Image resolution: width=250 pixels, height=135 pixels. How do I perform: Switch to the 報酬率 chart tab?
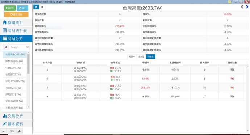(132, 56)
